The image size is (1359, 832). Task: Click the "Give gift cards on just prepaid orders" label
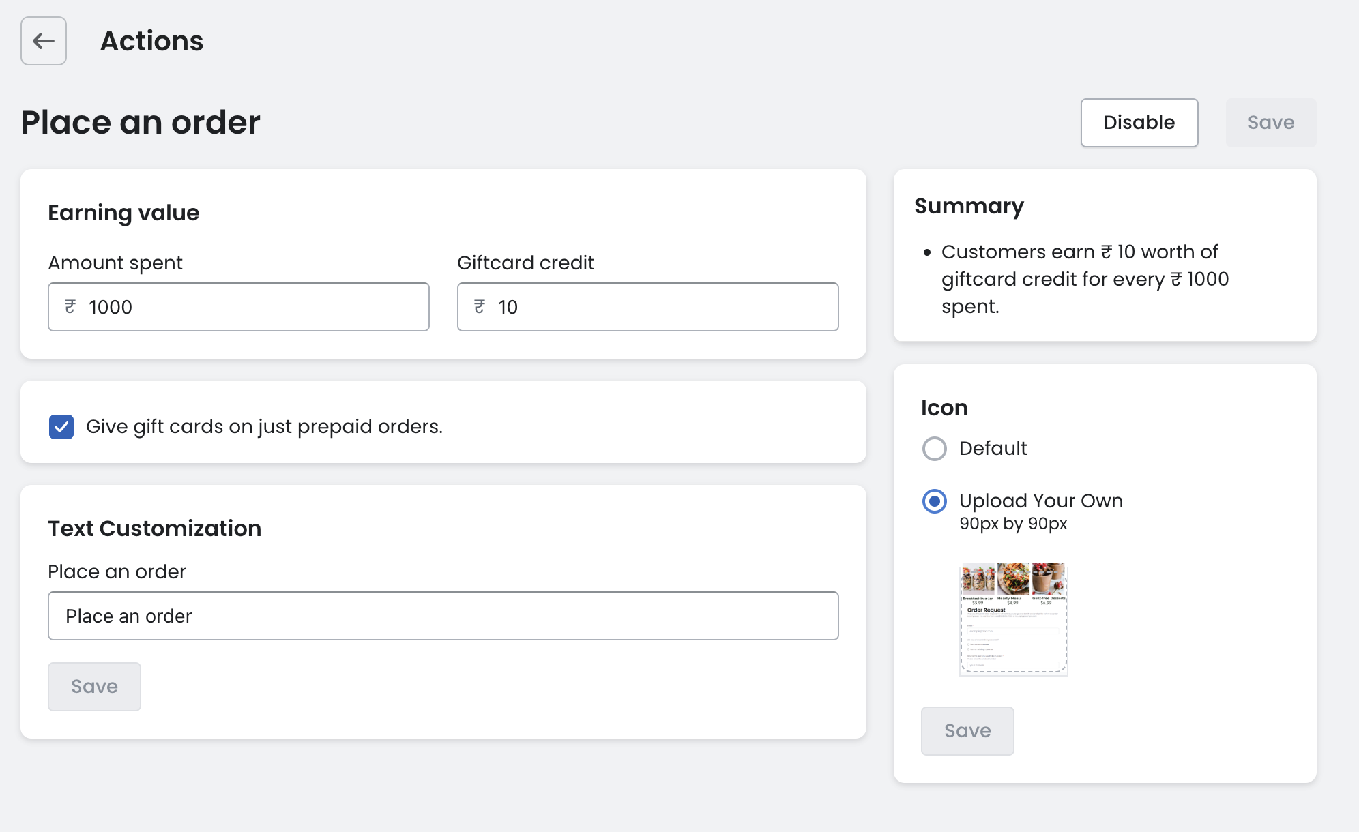pyautogui.click(x=264, y=427)
